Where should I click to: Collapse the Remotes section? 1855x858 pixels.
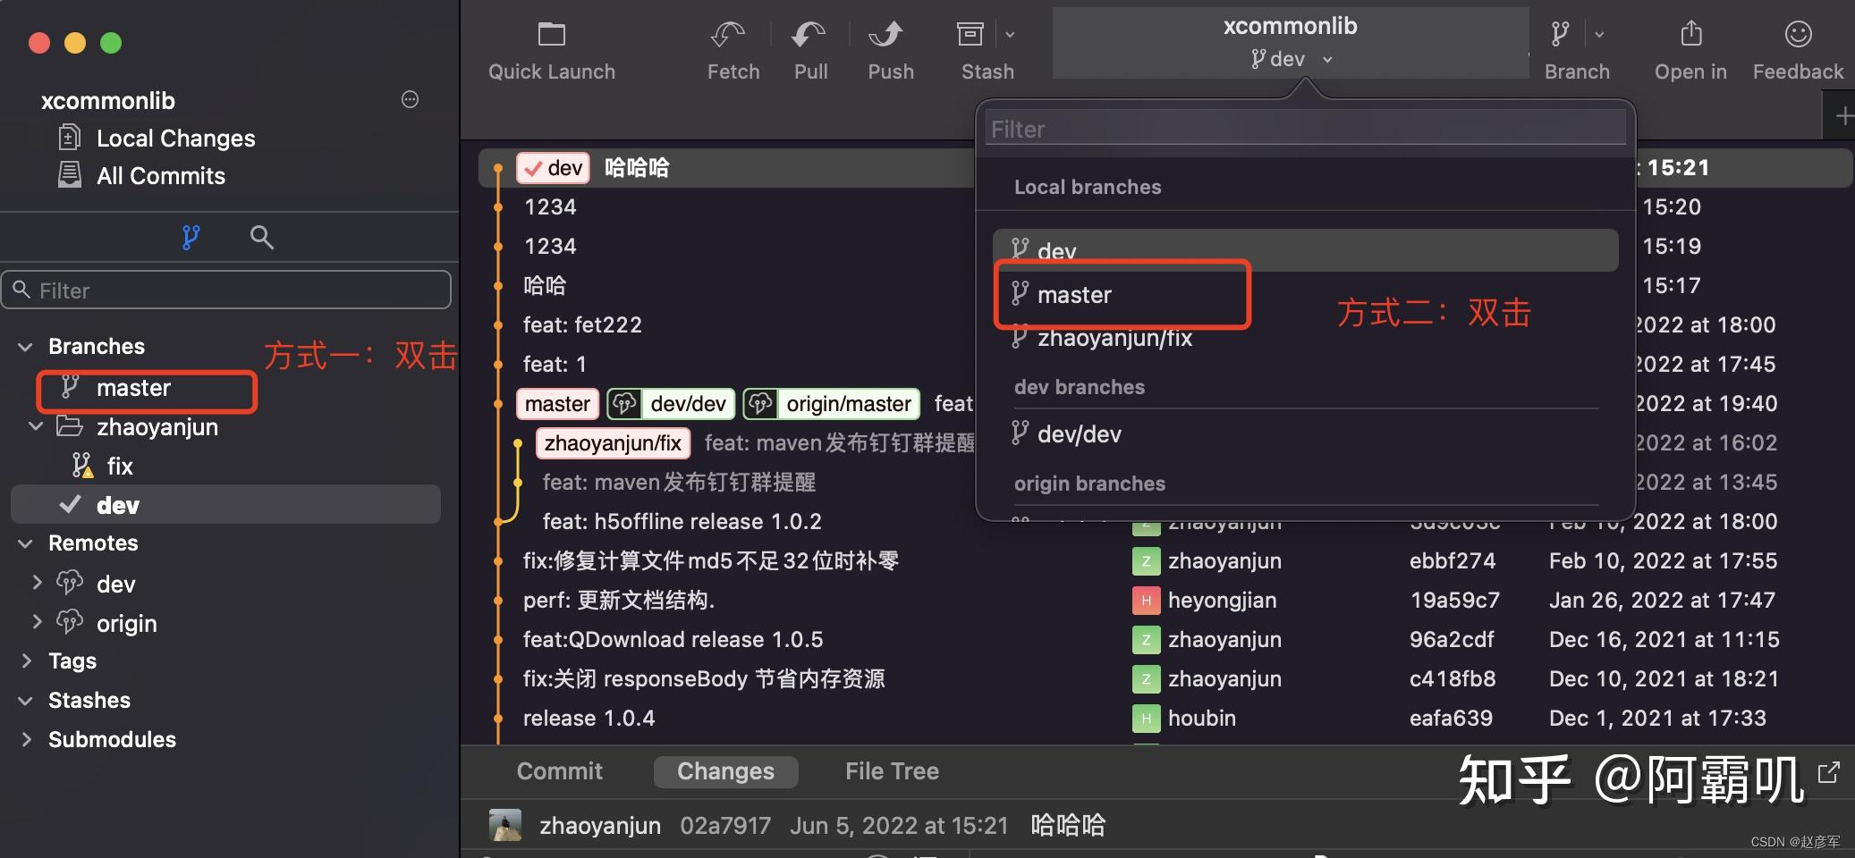25,543
